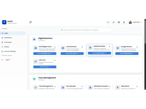Click Go To Link Tree button

[45, 67]
